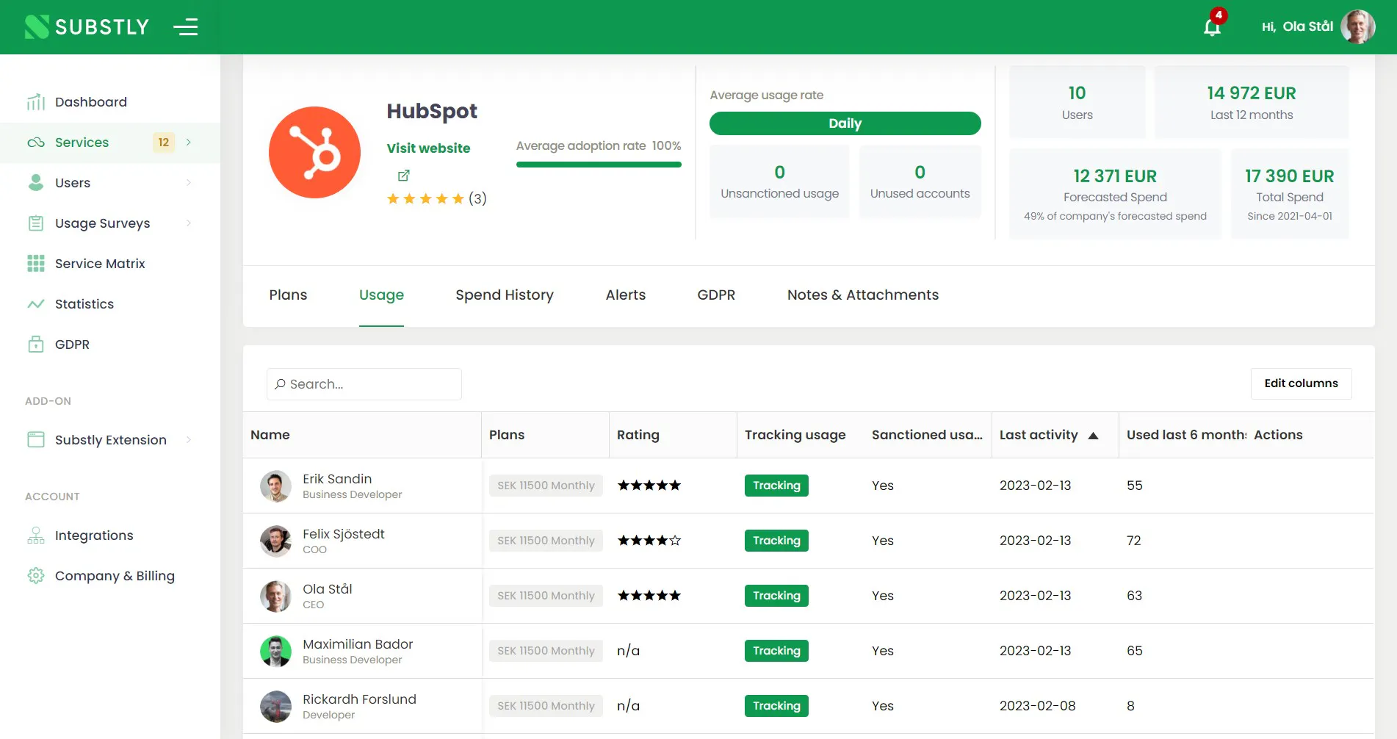Open Ola Stål's profile avatar
Image resolution: width=1397 pixels, height=739 pixels.
tap(1357, 27)
